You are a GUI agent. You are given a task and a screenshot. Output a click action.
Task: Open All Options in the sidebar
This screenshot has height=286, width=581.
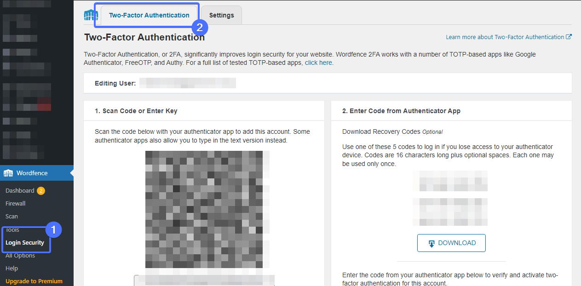coord(20,255)
